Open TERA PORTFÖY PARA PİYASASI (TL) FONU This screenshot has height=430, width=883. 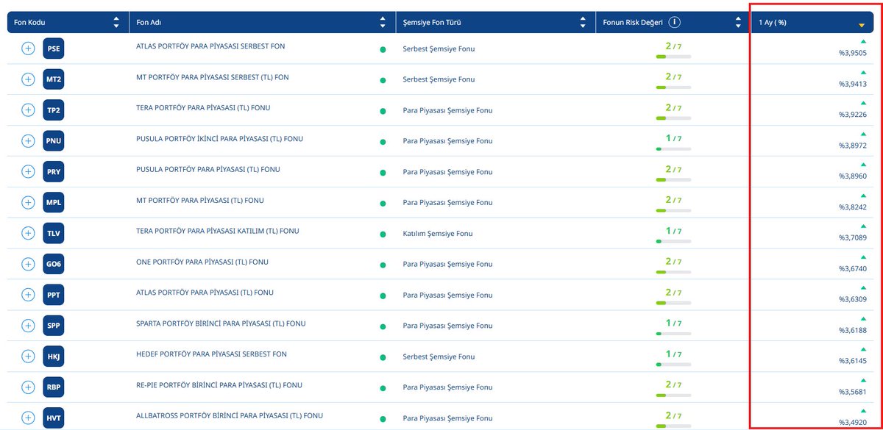click(x=203, y=107)
